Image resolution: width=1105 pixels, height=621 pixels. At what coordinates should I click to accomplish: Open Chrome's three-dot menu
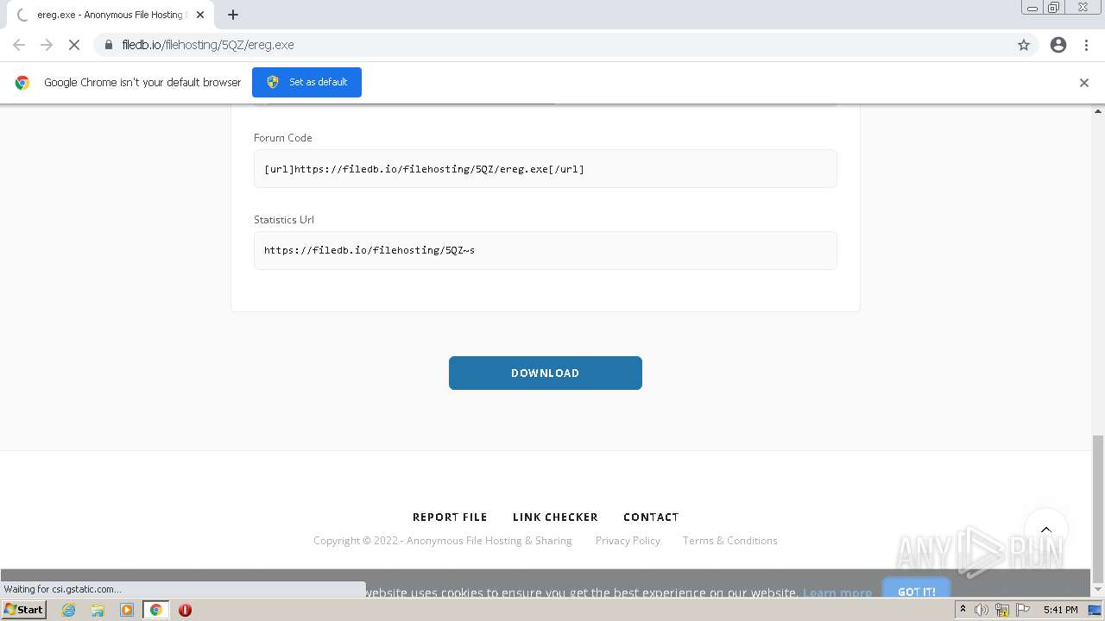[1087, 45]
